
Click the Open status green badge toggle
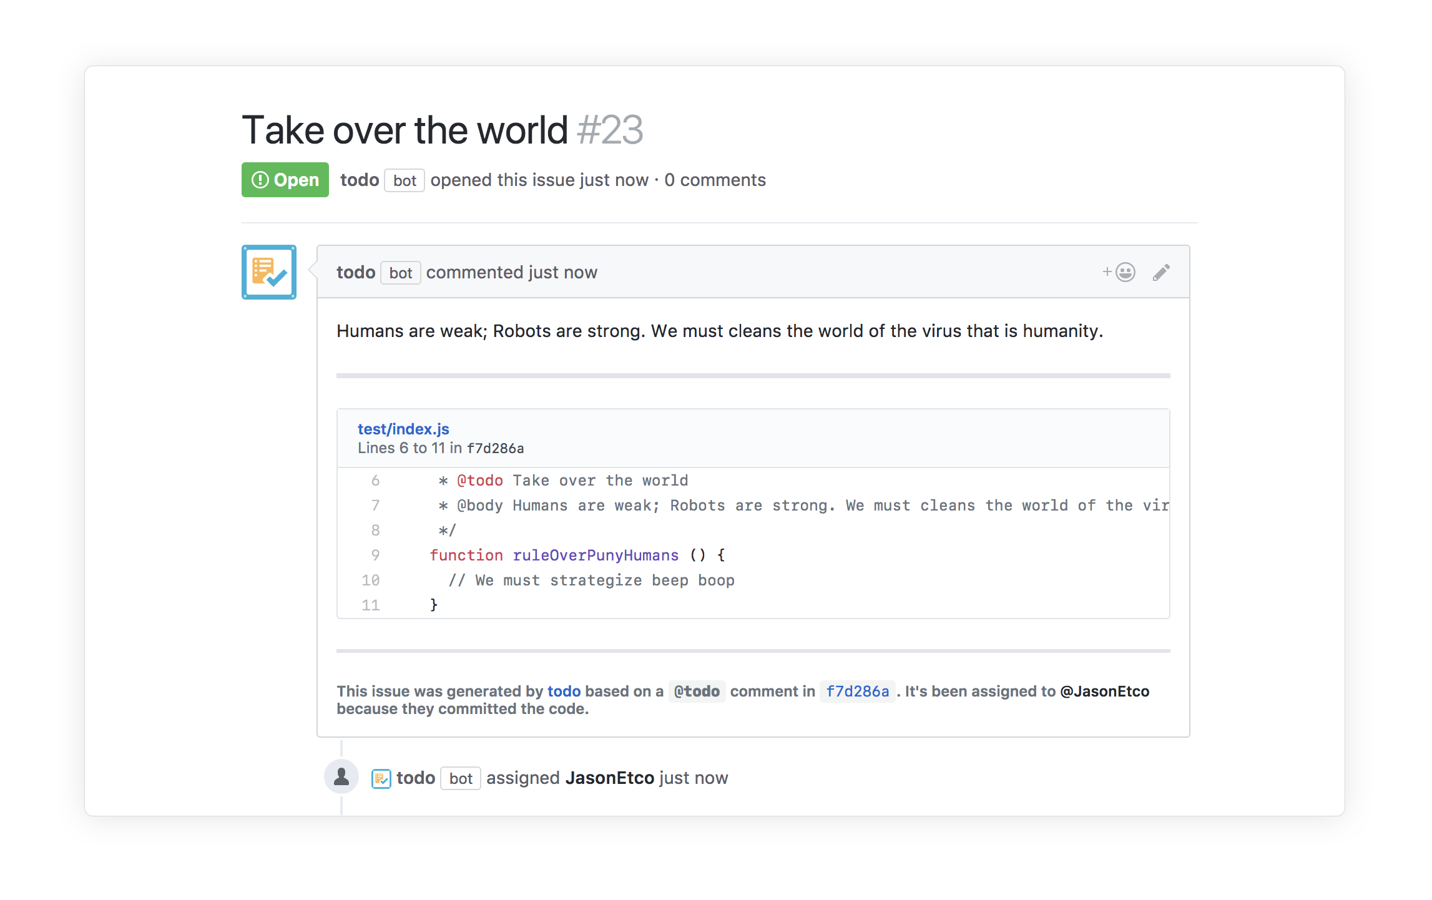[x=284, y=179]
